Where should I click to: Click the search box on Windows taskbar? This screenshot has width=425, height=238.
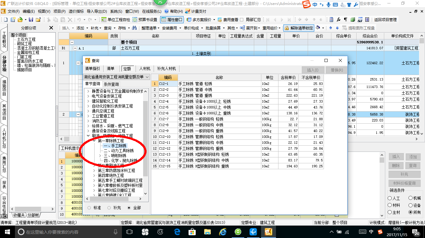[x=68, y=232]
